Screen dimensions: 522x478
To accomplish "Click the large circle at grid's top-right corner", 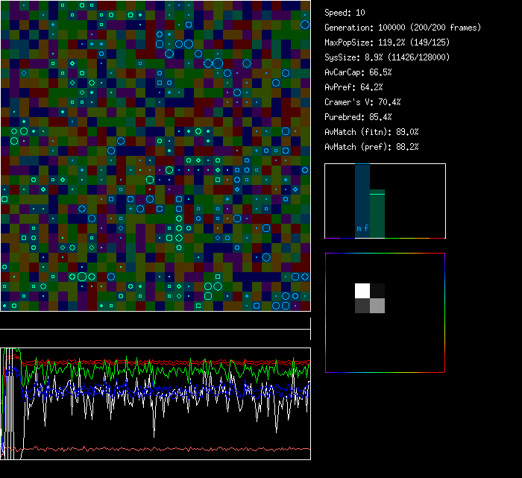I will coord(305,25).
